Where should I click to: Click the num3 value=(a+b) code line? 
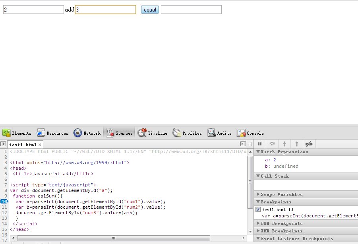pos(76,213)
